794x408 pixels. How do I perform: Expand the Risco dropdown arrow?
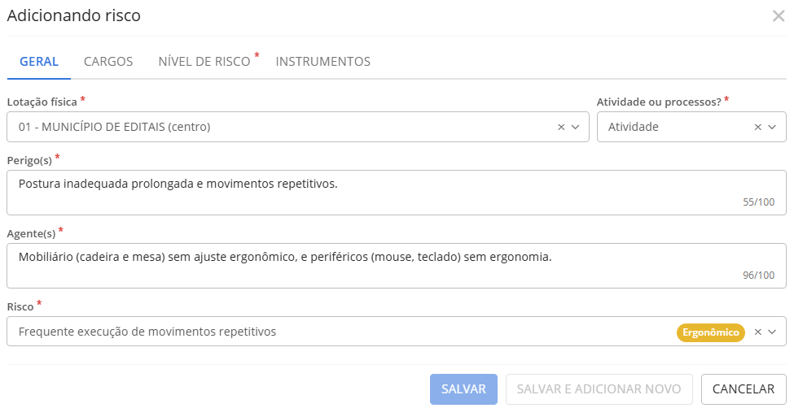tap(773, 332)
